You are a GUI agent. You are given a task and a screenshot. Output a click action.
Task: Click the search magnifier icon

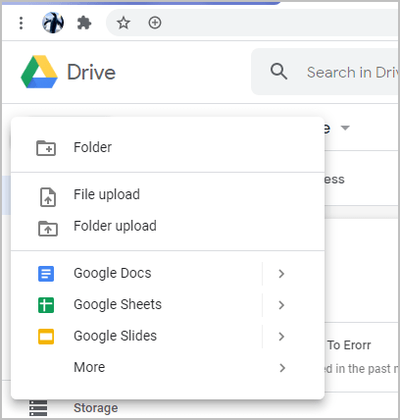click(278, 72)
